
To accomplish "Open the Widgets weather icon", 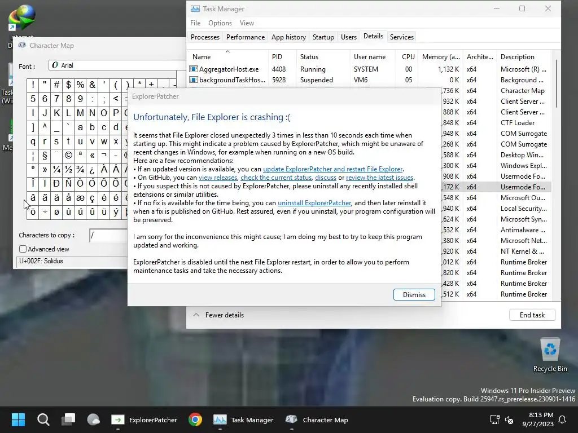I will [93, 419].
